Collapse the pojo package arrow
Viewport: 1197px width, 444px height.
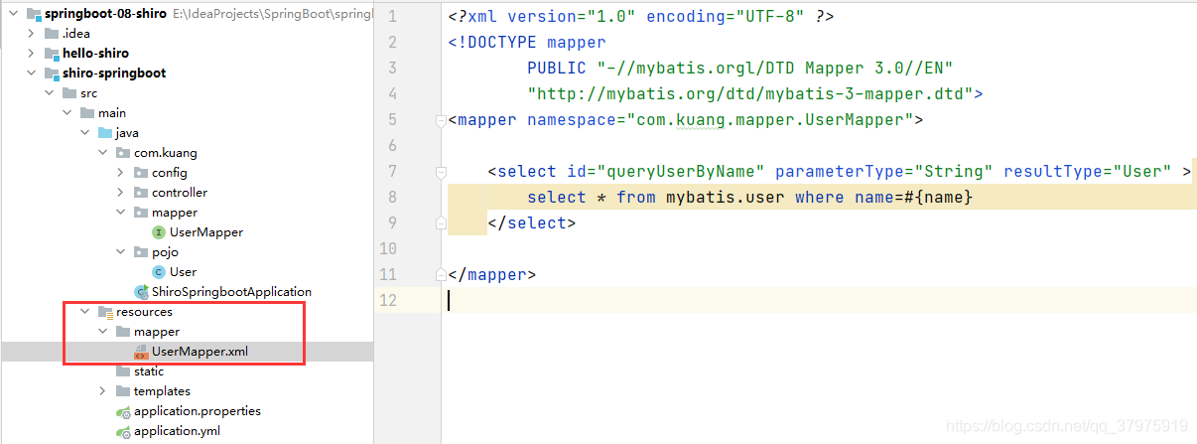(x=119, y=252)
